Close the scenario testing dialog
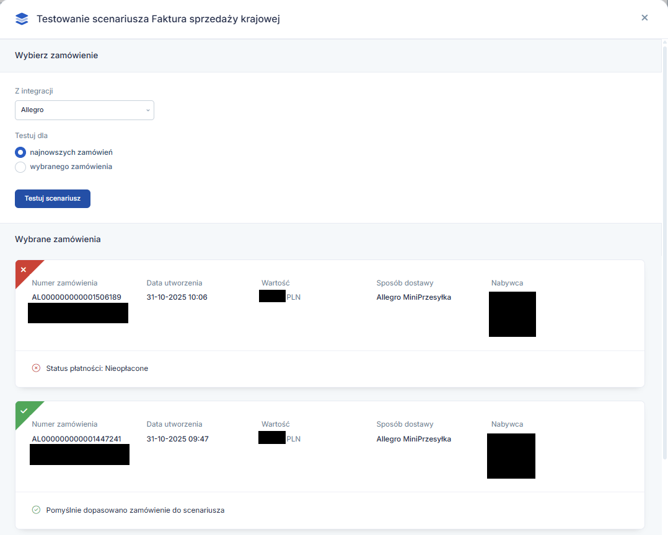 [x=644, y=18]
